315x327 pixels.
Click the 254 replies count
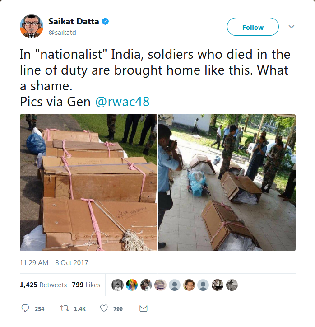point(39,309)
